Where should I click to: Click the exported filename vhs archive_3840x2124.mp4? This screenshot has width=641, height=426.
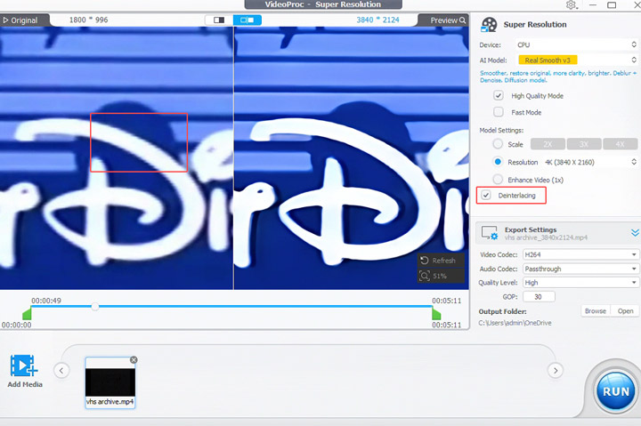tap(546, 237)
